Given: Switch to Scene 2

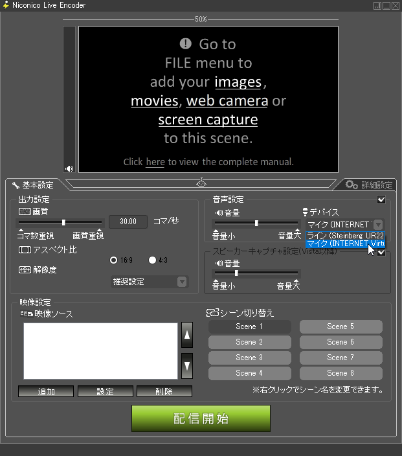Looking at the screenshot, I should point(250,342).
